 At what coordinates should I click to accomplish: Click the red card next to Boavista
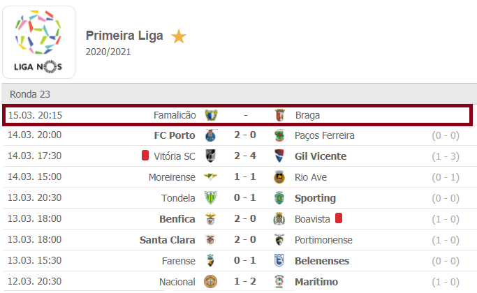click(340, 219)
